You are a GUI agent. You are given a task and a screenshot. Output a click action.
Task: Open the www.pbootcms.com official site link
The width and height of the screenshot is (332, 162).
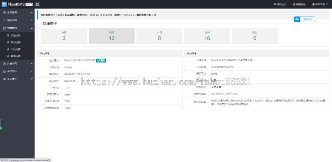pyautogui.click(x=222, y=67)
